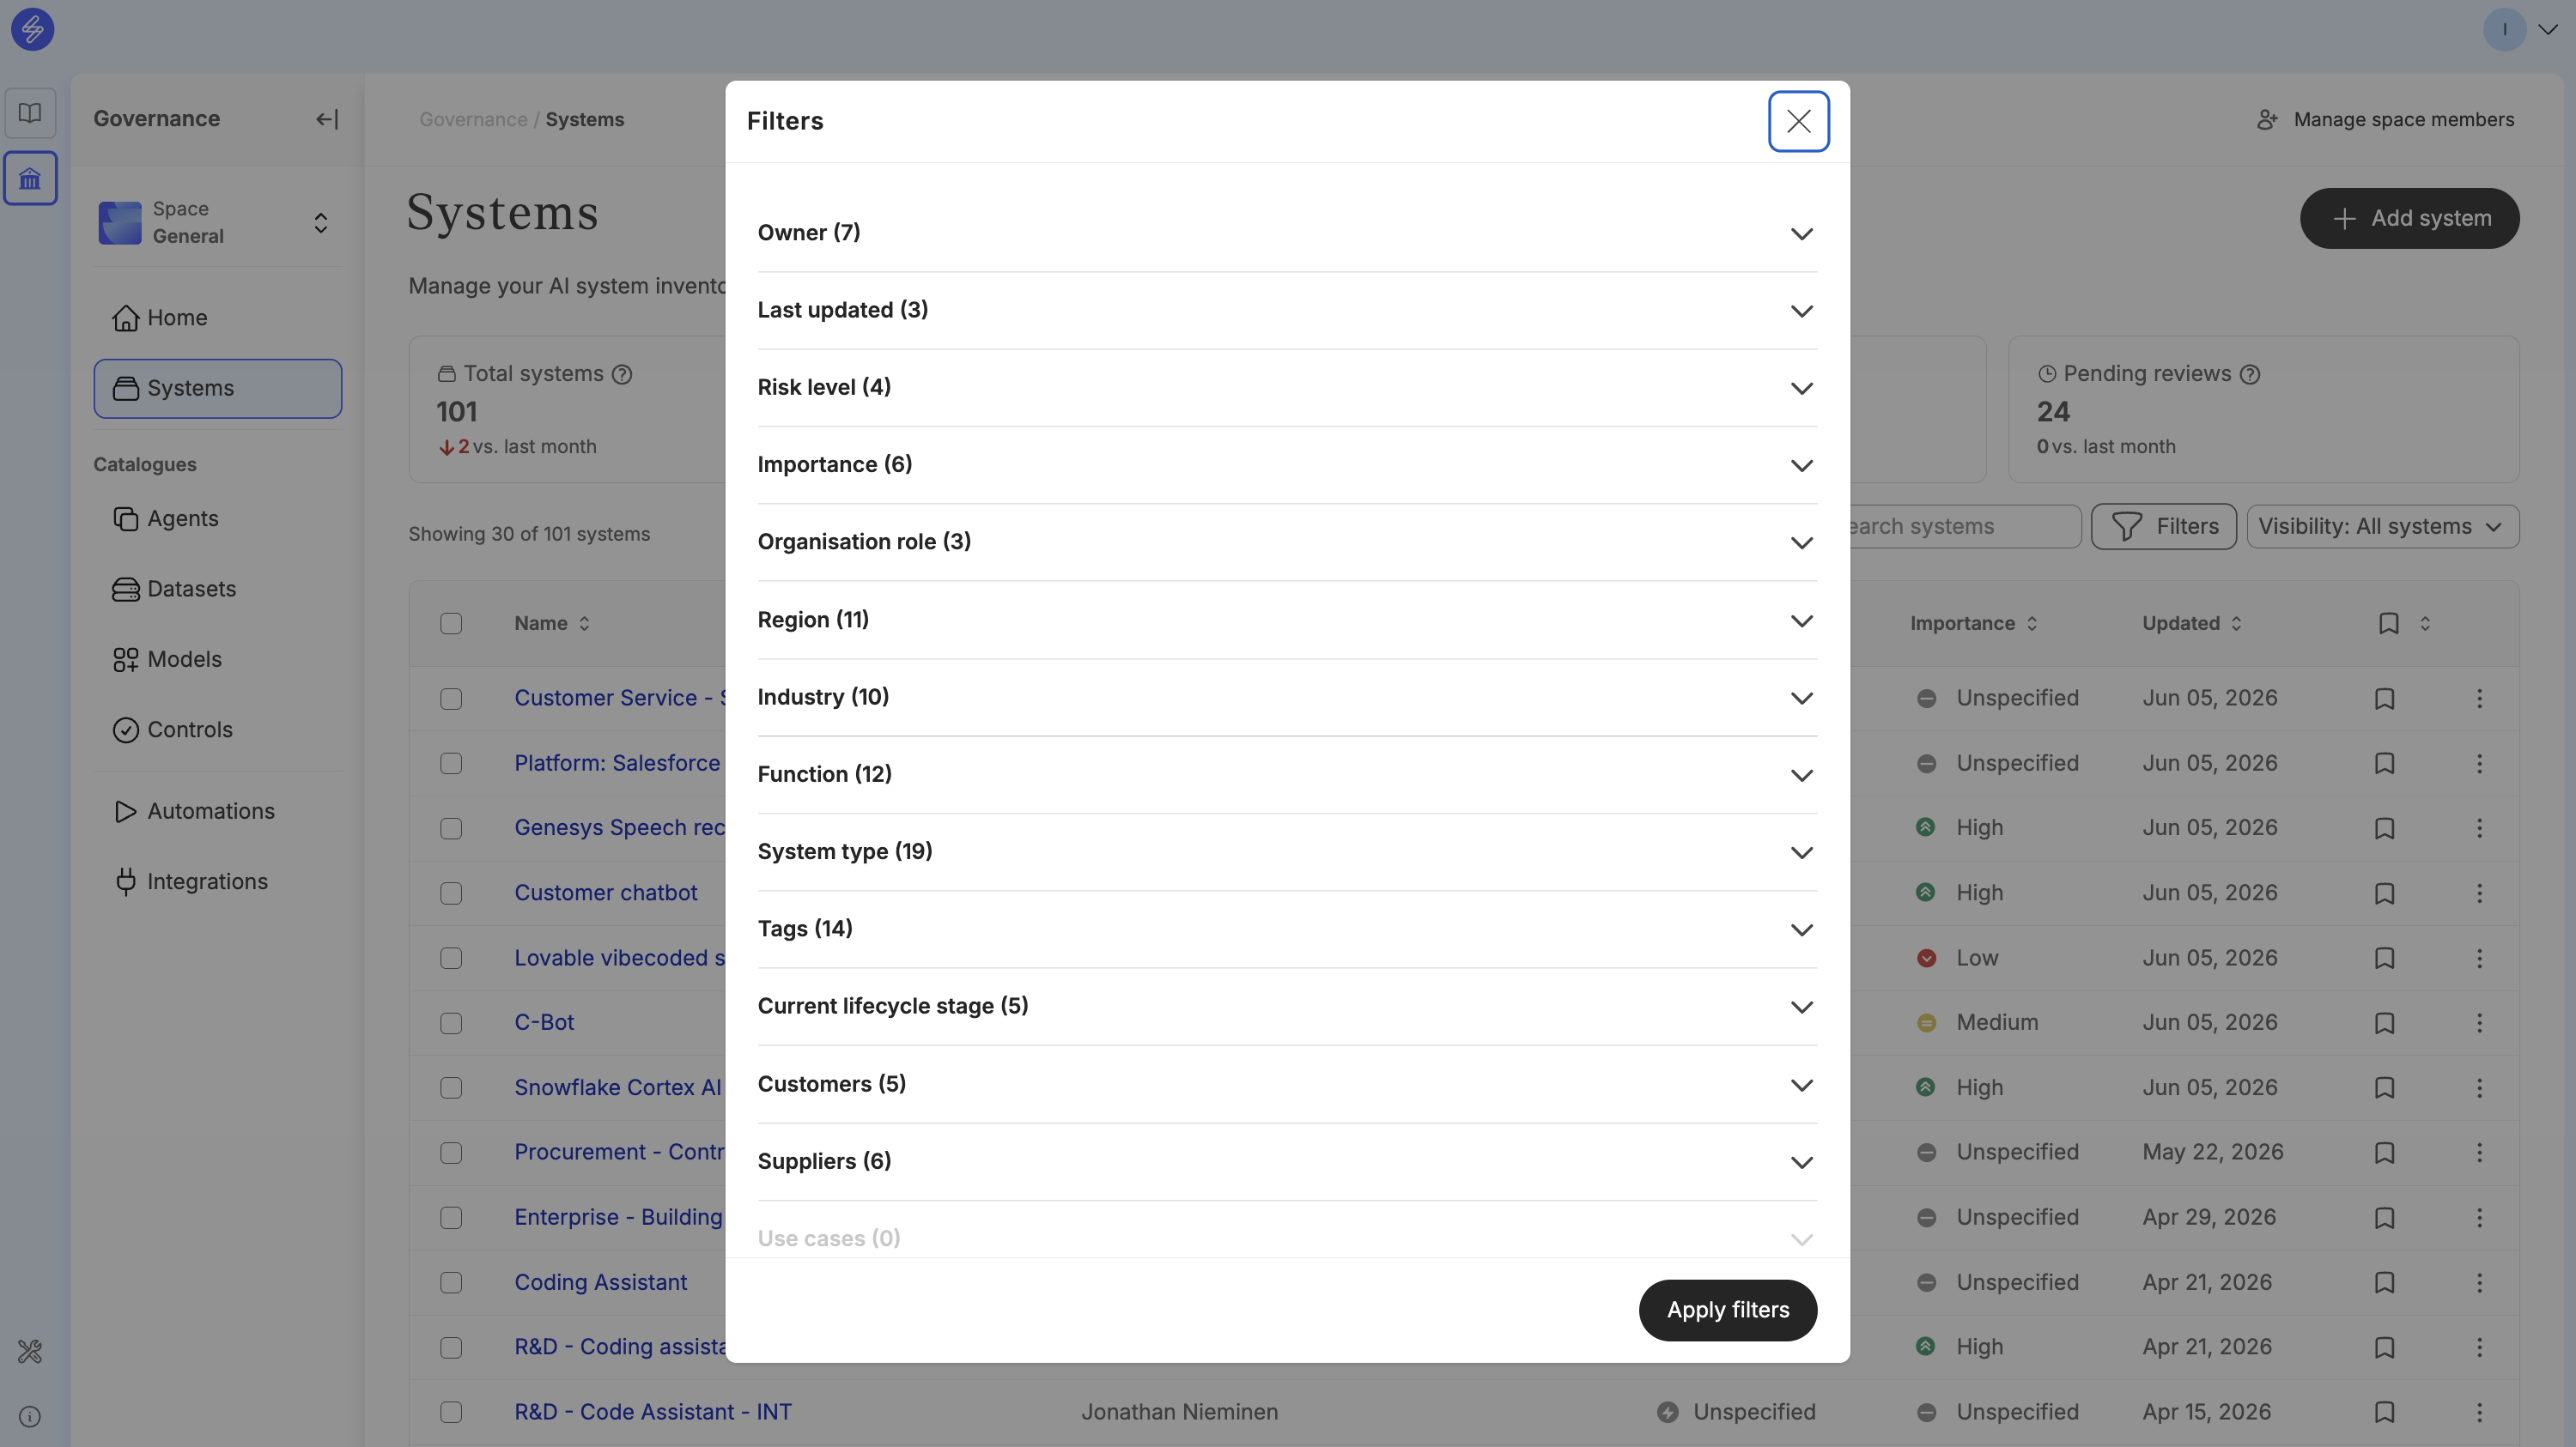Image resolution: width=2576 pixels, height=1447 pixels.
Task: Open the Customer chatbot system link
Action: pos(606,893)
